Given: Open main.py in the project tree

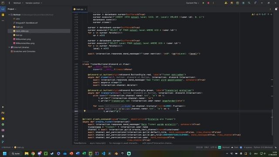Looking at the screenshot, I should coord(18,27).
